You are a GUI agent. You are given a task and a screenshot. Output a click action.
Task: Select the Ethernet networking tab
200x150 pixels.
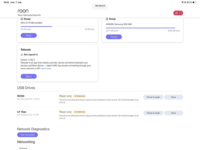tap(23, 148)
